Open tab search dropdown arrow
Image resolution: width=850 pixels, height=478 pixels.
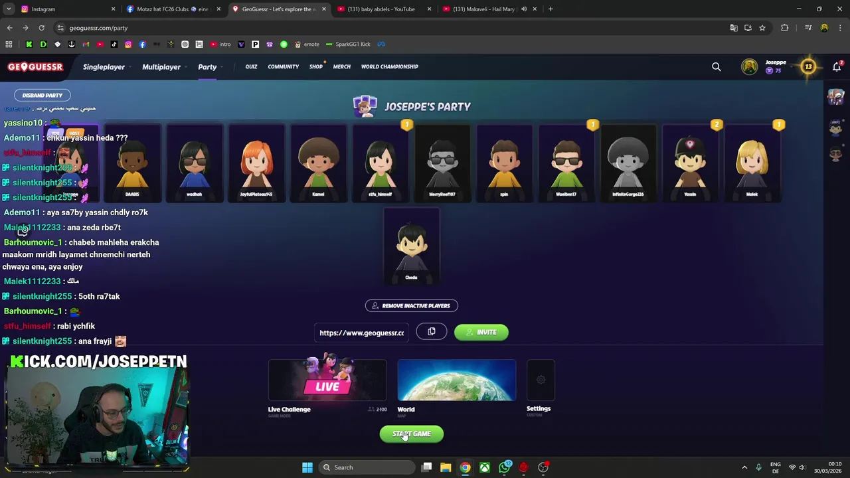point(9,9)
